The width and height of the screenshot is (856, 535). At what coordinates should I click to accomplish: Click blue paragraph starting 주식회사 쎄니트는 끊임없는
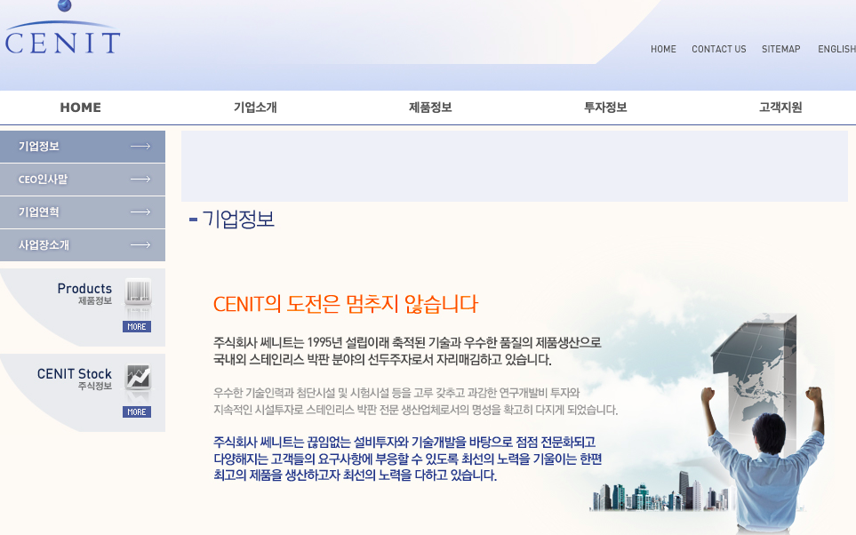408,459
